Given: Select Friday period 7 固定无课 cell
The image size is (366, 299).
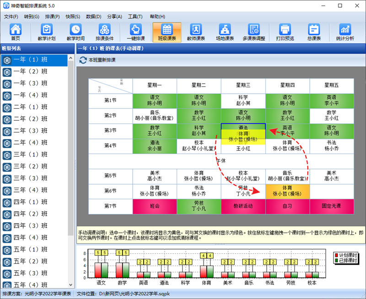Looking at the screenshot, I should [x=331, y=206].
